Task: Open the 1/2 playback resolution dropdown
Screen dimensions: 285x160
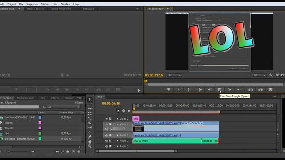Action: pos(259,75)
